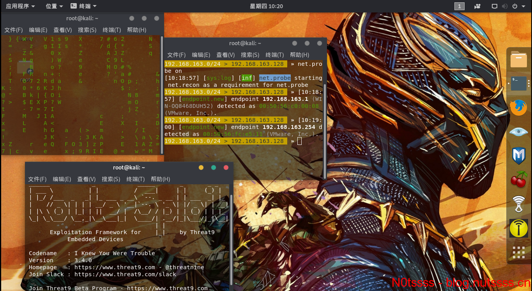Open 搜索(S) menu in net.probe terminal window
Image resolution: width=532 pixels, height=291 pixels.
tap(250, 55)
